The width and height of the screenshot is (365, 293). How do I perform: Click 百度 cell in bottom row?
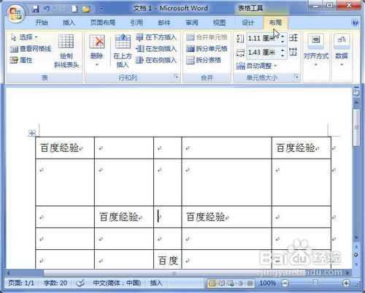168,261
